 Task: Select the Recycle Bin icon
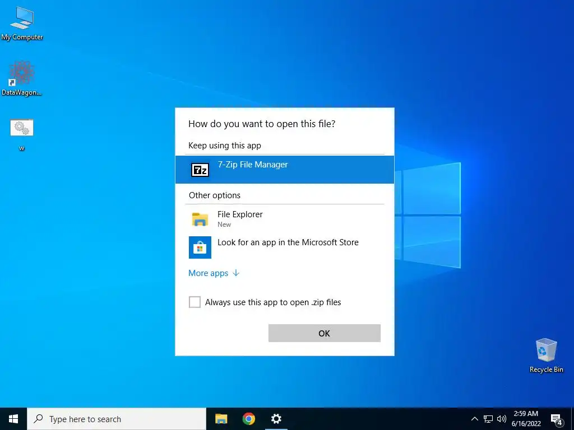pos(546,356)
